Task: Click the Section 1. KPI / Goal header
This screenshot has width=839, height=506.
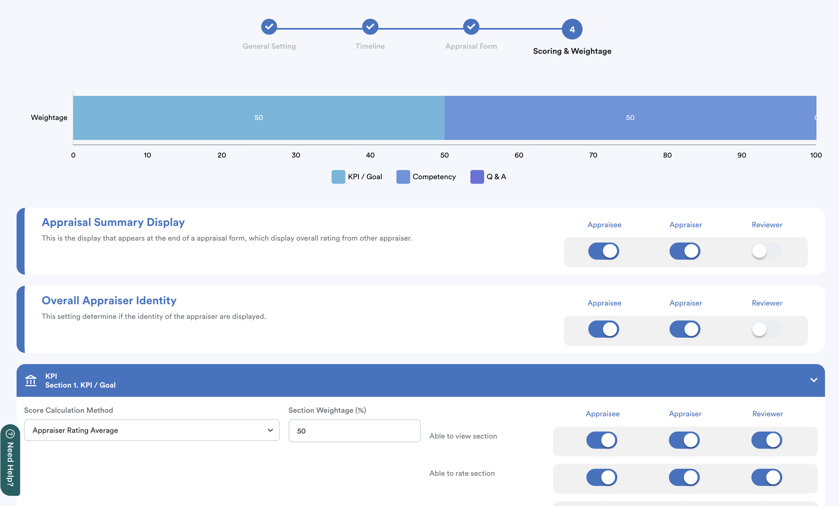Action: point(80,385)
